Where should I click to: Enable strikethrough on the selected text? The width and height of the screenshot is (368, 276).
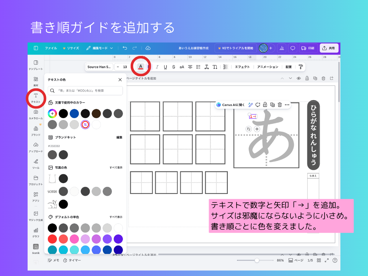click(x=173, y=67)
